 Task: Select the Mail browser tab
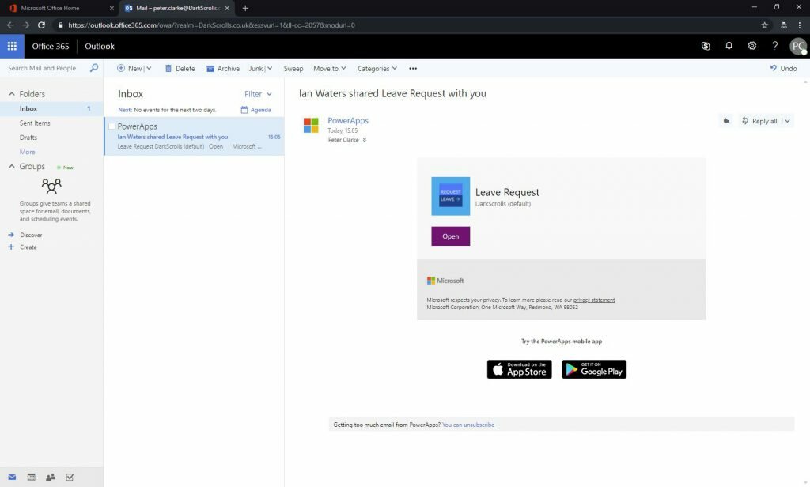pyautogui.click(x=177, y=8)
